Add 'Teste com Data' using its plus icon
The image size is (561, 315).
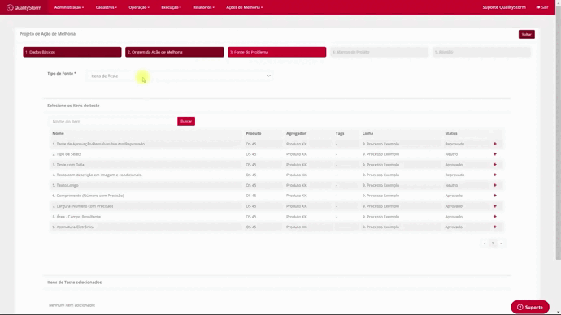[495, 165]
